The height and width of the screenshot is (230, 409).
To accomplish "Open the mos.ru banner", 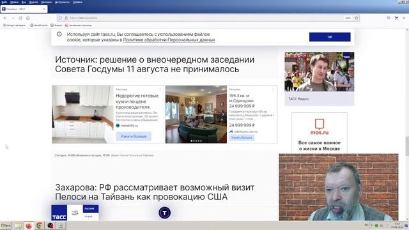I will [320, 133].
